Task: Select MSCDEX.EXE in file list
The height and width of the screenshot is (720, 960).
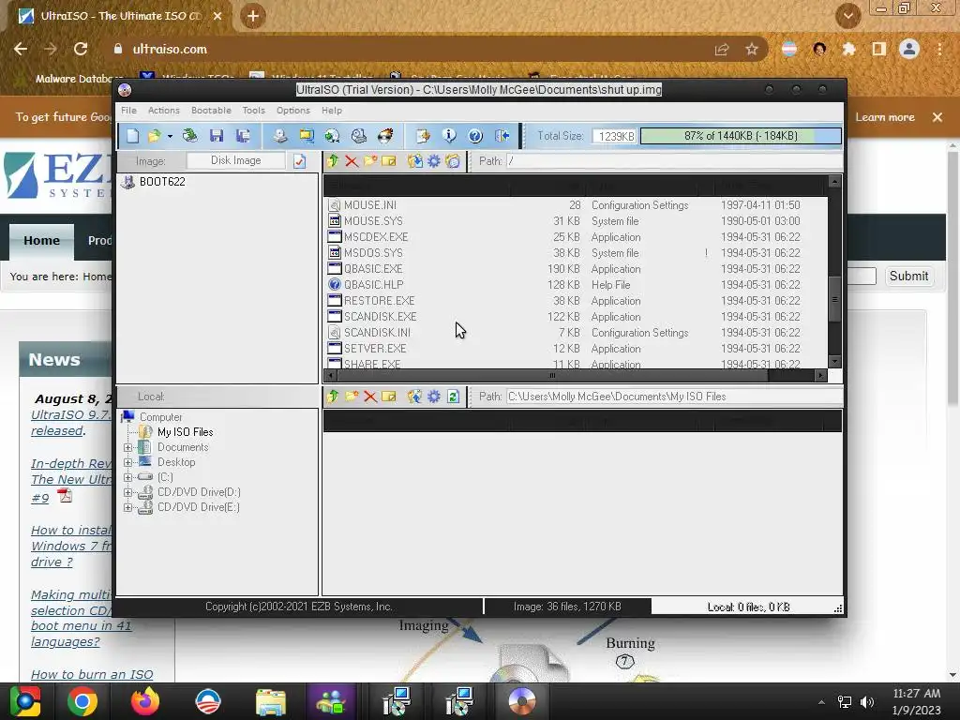Action: pos(576,237)
